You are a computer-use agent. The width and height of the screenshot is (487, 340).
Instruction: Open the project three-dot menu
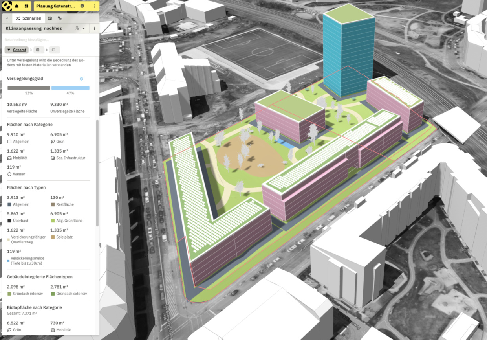94,6
